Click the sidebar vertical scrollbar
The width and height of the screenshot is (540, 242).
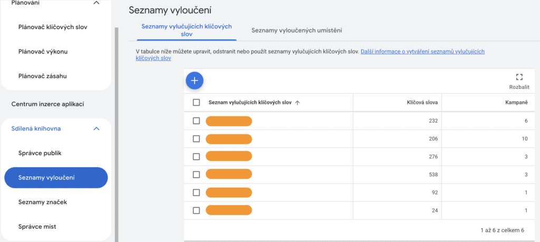click(x=115, y=132)
